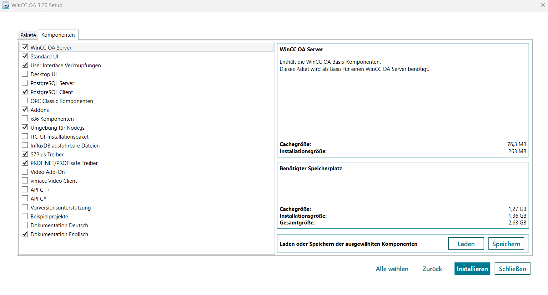
Task: Uncheck the Addons checkbox
Action: (25, 109)
